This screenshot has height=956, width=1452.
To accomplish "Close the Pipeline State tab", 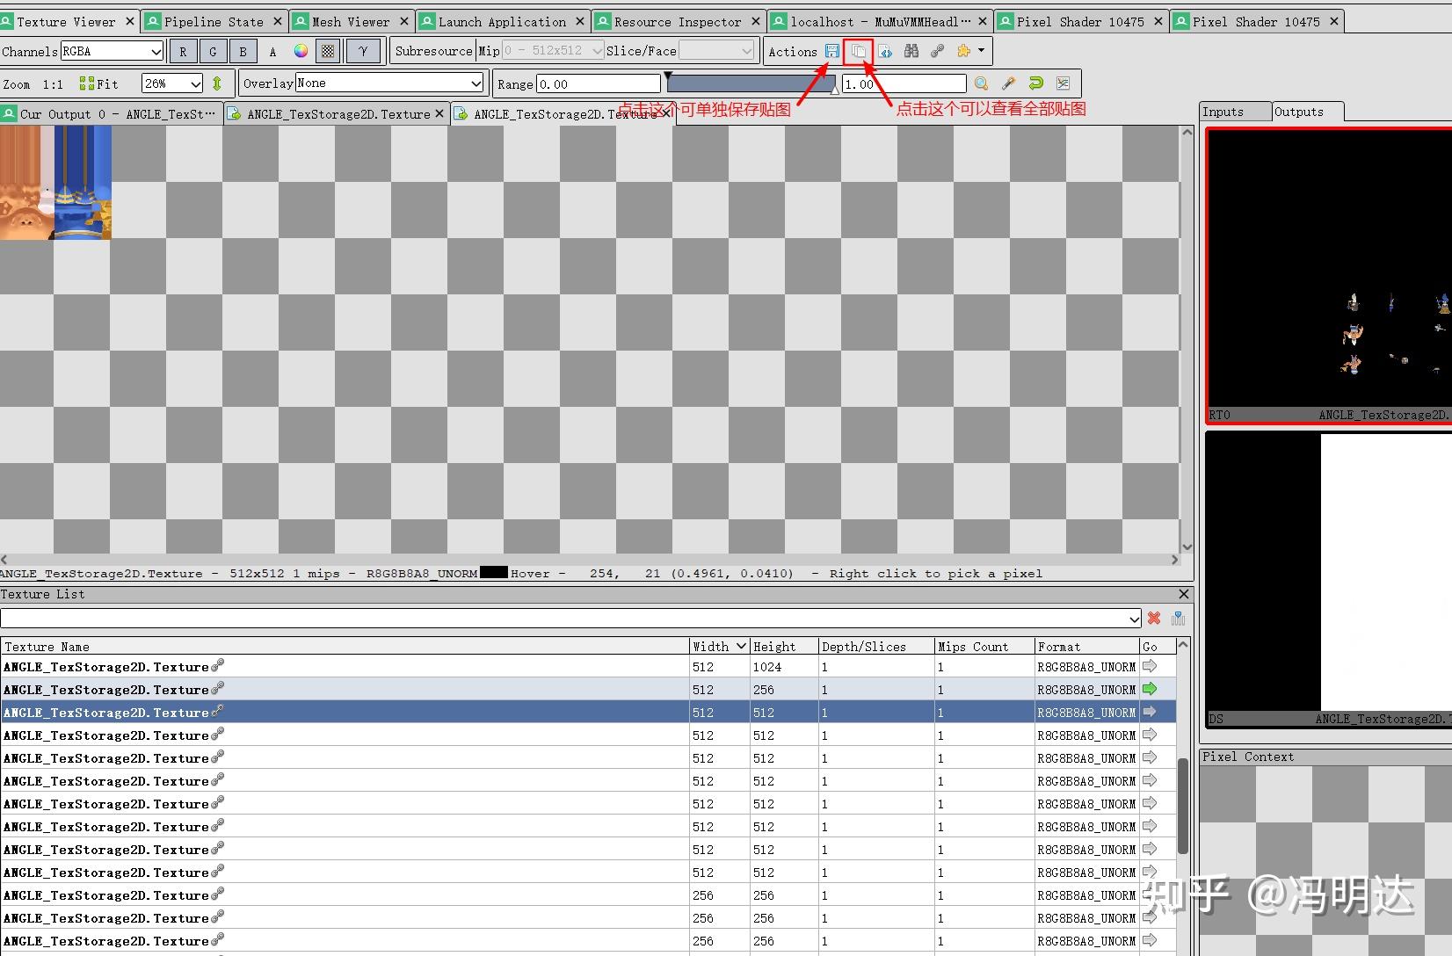I will pos(278,21).
